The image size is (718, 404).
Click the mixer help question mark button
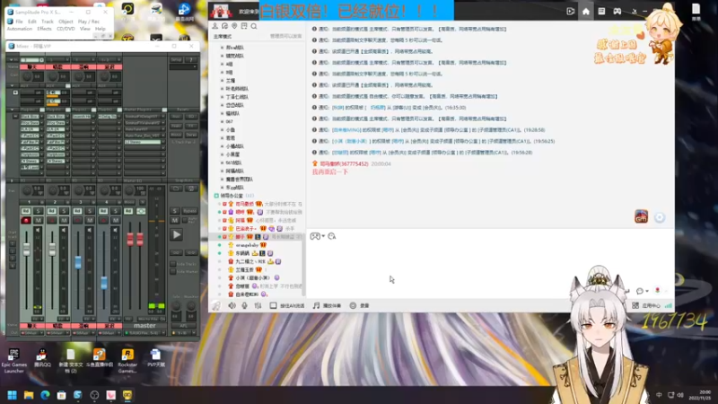(x=191, y=59)
